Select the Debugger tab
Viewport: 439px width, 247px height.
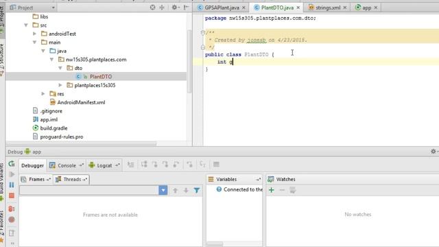[32, 165]
